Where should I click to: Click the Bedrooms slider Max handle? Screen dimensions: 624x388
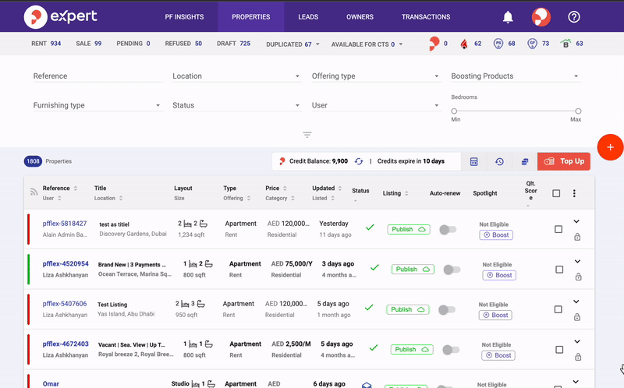(578, 111)
